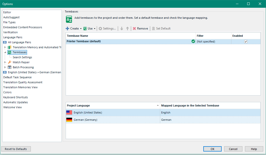The image size is (266, 155).
Task: Collapse the Termbases tree node
Action: click(x=5, y=52)
